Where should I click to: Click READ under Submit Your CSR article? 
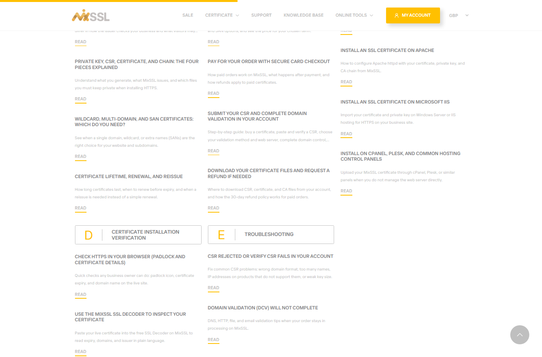pos(213,151)
